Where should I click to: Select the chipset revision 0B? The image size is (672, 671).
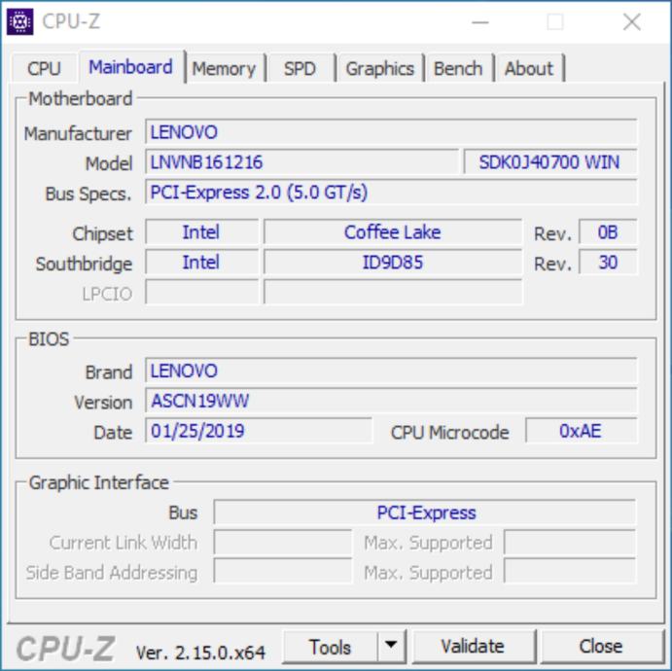[608, 231]
